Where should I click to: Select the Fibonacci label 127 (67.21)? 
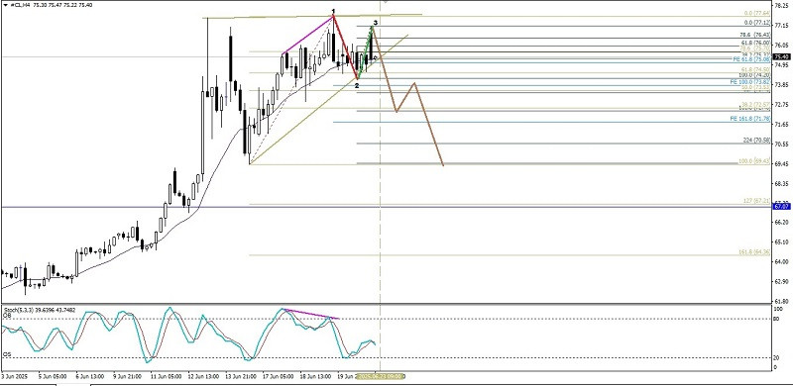click(x=755, y=201)
